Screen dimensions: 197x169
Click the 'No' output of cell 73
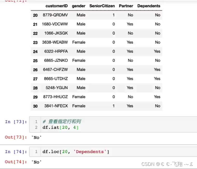[x=36, y=138]
